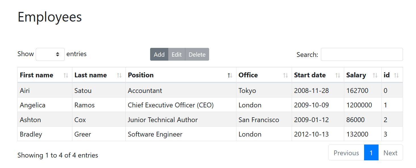Click the Position column header text

pyautogui.click(x=141, y=75)
